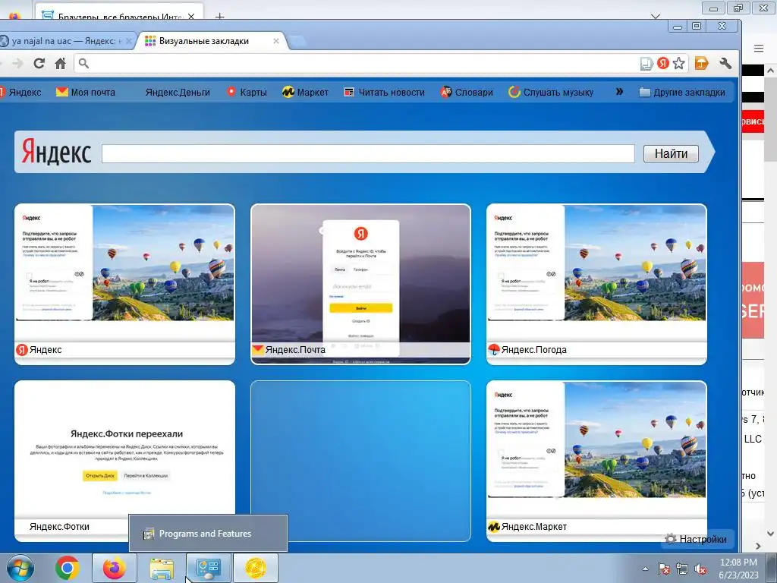Close the ya najal na uac tab
Image resolution: width=777 pixels, height=583 pixels.
point(129,41)
